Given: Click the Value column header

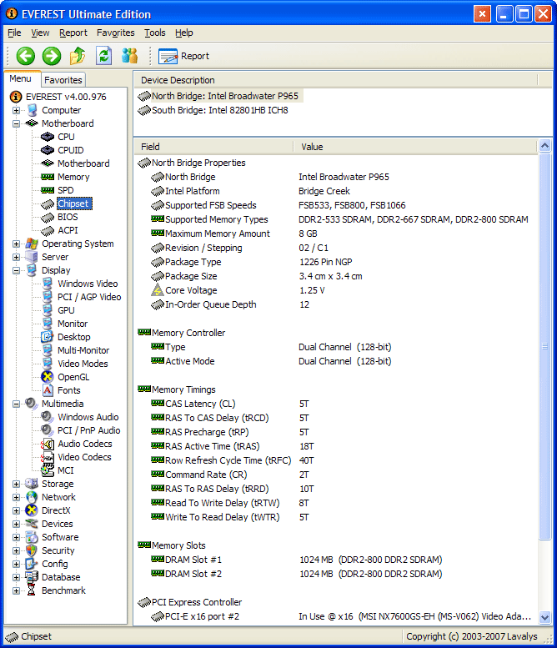Looking at the screenshot, I should point(415,147).
